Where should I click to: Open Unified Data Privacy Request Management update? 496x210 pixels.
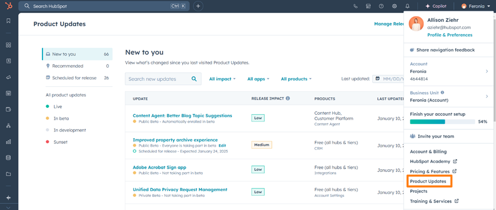click(x=180, y=190)
